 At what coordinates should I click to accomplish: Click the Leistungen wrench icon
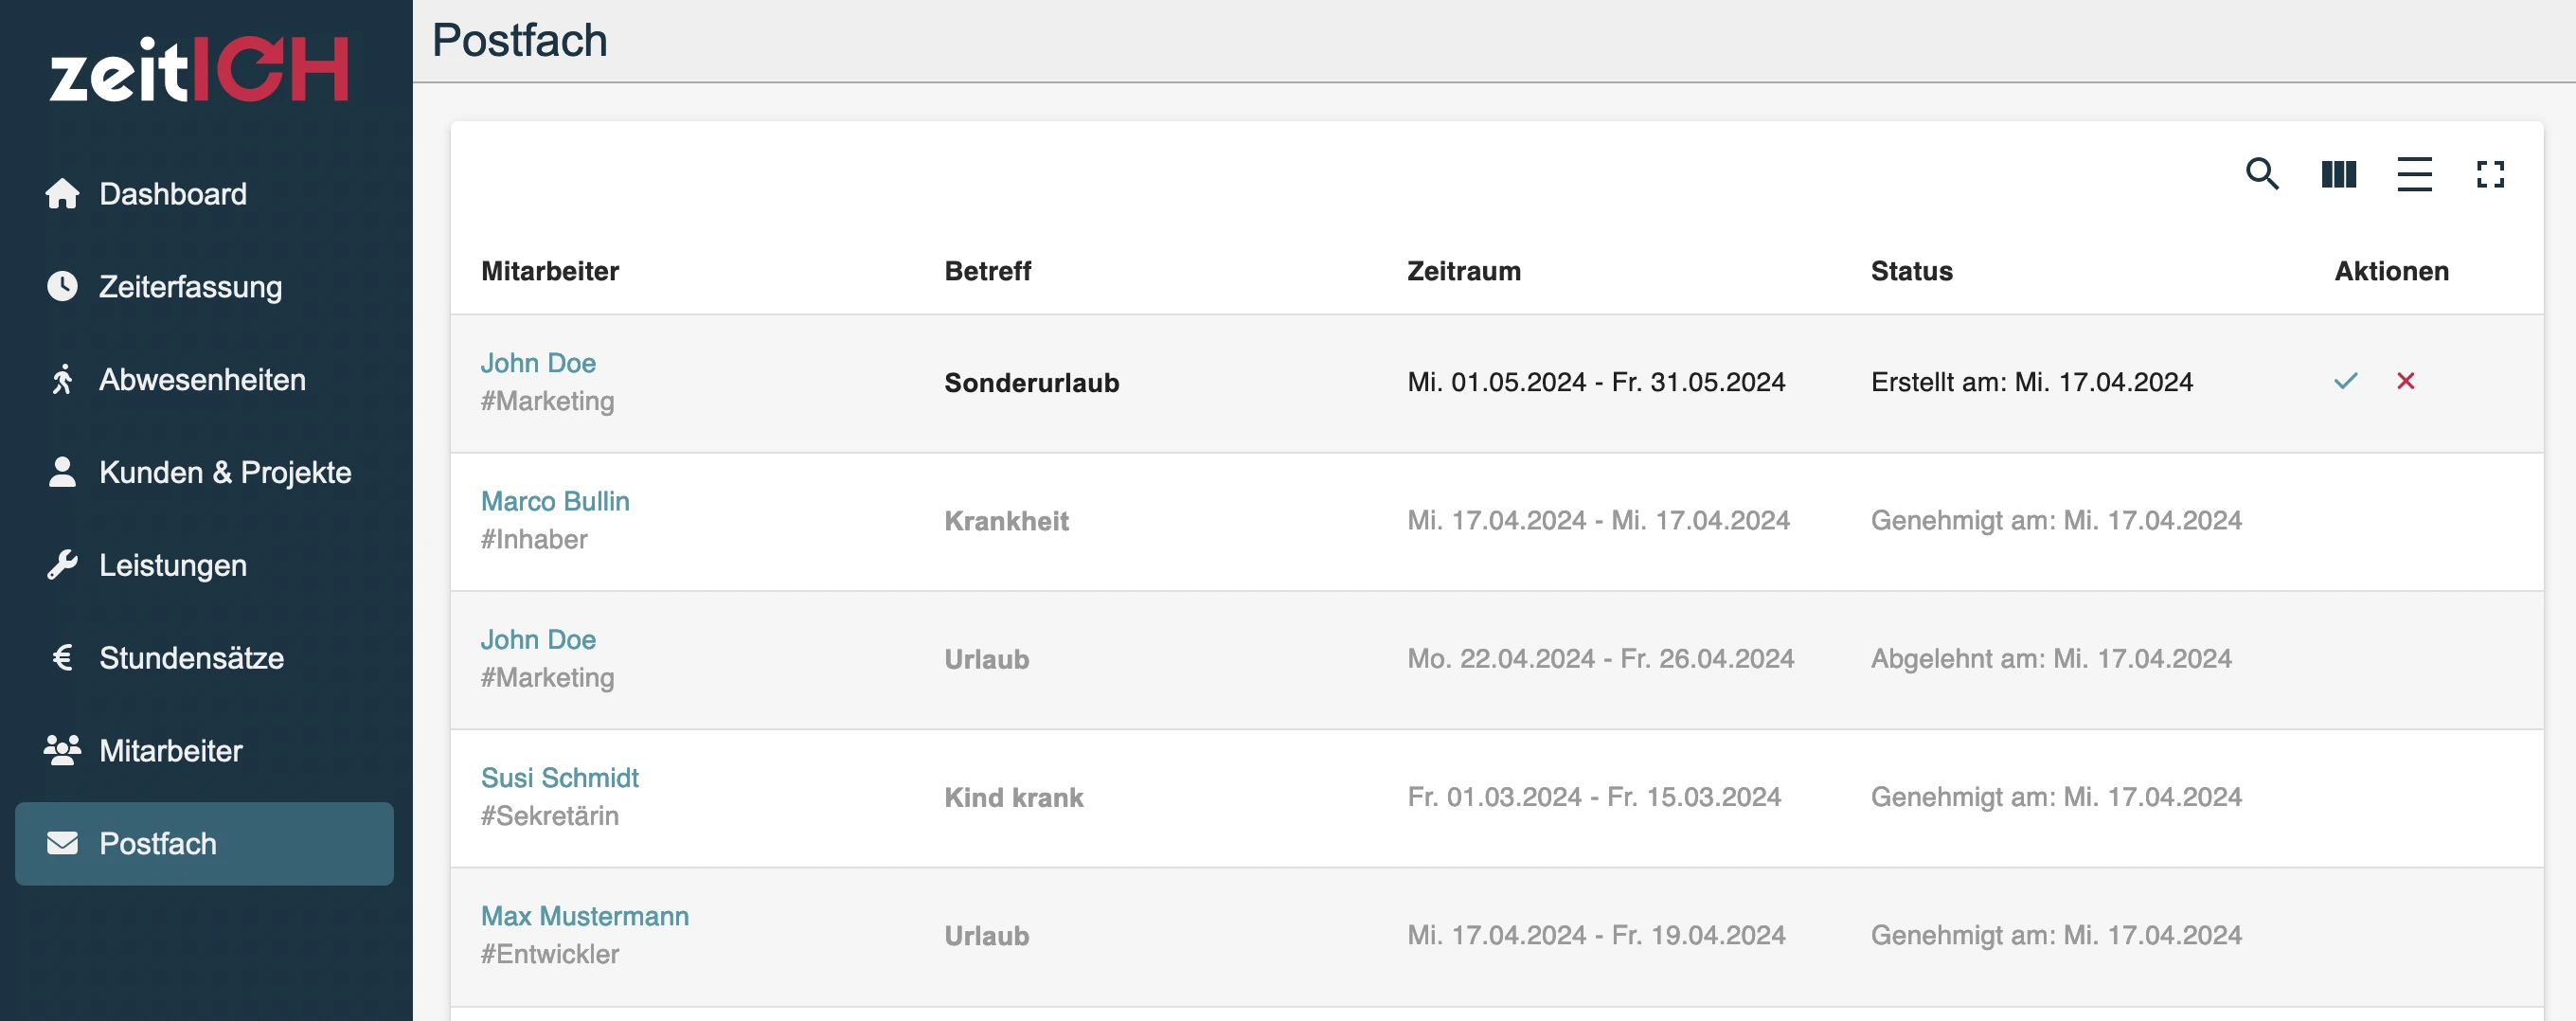click(62, 565)
